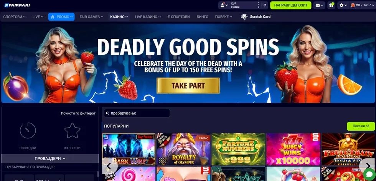The height and width of the screenshot is (181, 376).
Task: Expand the Повеќе dropdown menu
Action: click(223, 17)
